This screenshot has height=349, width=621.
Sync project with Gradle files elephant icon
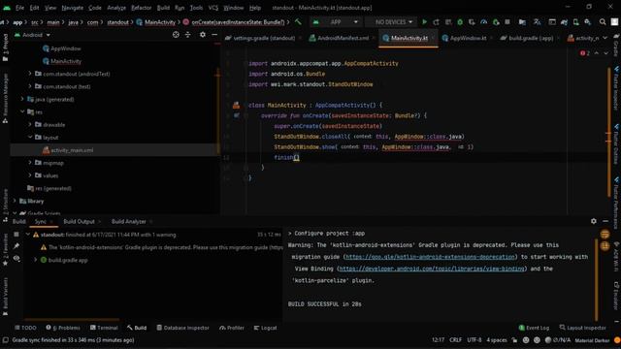(x=564, y=22)
